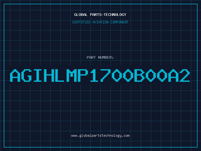Viewport: 201px width, 151px height.
Task: Select the CERTIFIED AVIATION COMPONENT subtitle
Action: (x=100, y=22)
